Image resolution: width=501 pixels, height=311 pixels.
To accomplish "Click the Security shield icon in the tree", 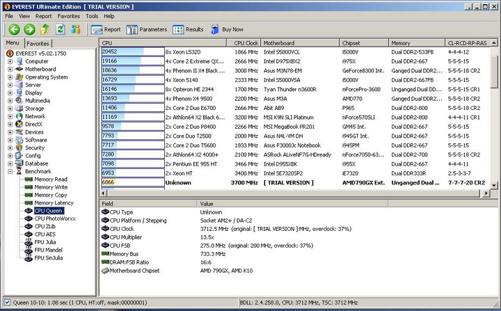I will (x=19, y=147).
